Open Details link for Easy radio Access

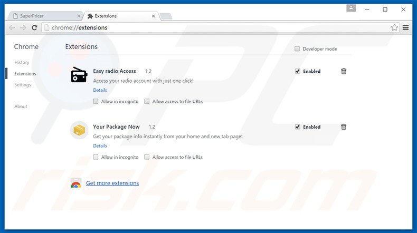tap(100, 90)
